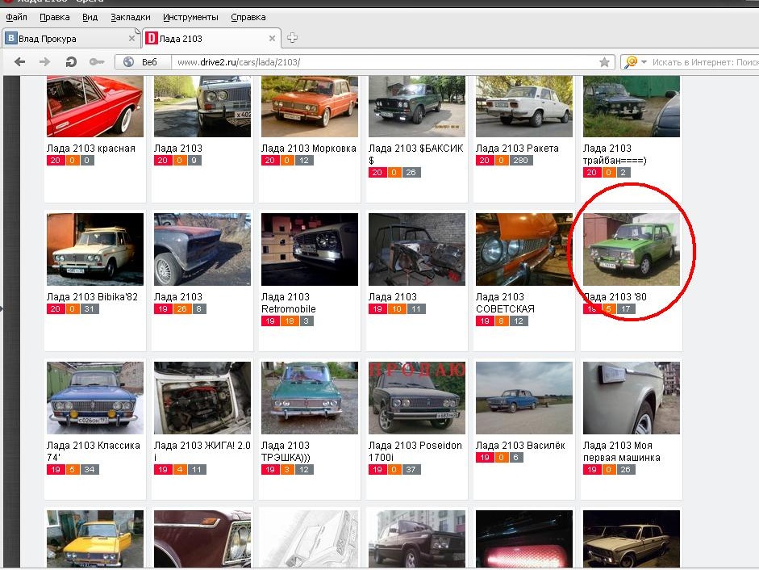Click gray 37 counter under Poseidon 1700i
Screen dimensions: 759x570
click(x=411, y=469)
